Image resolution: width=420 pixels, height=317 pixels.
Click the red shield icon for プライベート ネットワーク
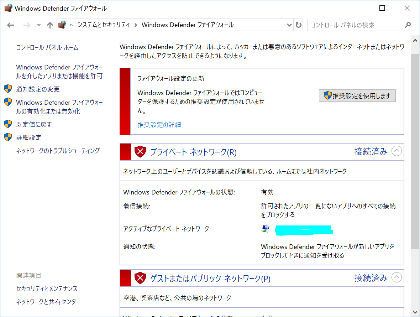[x=140, y=152]
